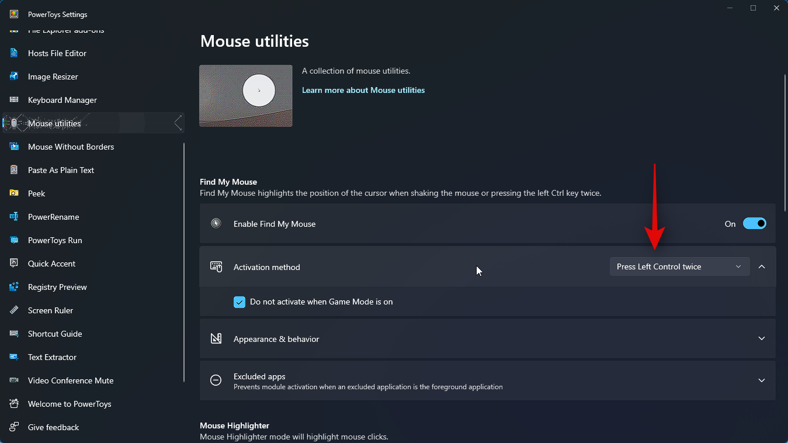Minimize the PowerToys Settings window
The height and width of the screenshot is (443, 788).
coord(730,8)
